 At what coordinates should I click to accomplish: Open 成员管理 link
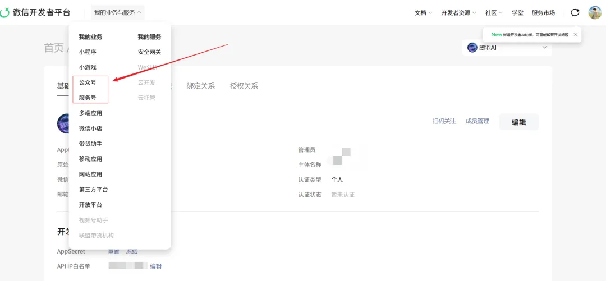click(x=478, y=121)
